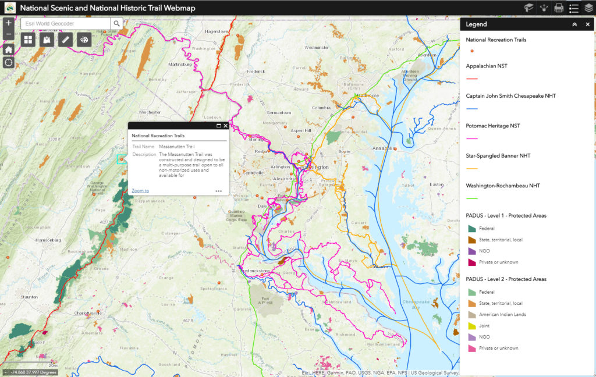Open the Draw tool
This screenshot has height=377, width=596.
(x=84, y=39)
